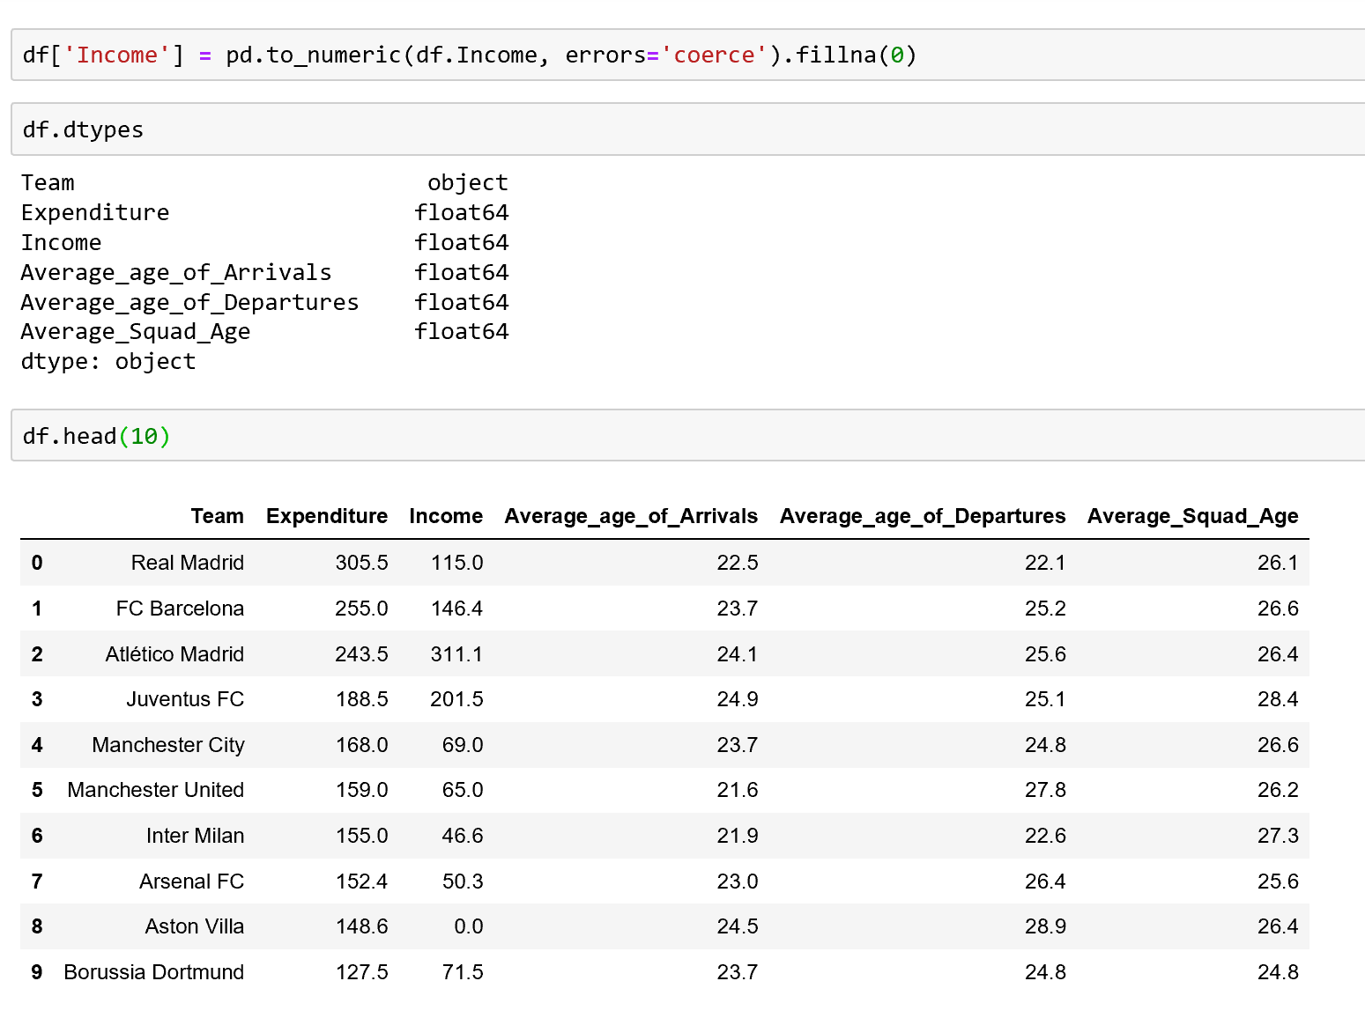Select the FC Barcelona team cell

pyautogui.click(x=180, y=609)
